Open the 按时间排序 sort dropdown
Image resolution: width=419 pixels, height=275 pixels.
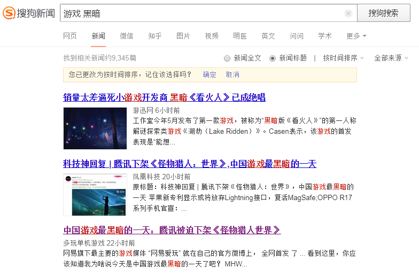343,58
